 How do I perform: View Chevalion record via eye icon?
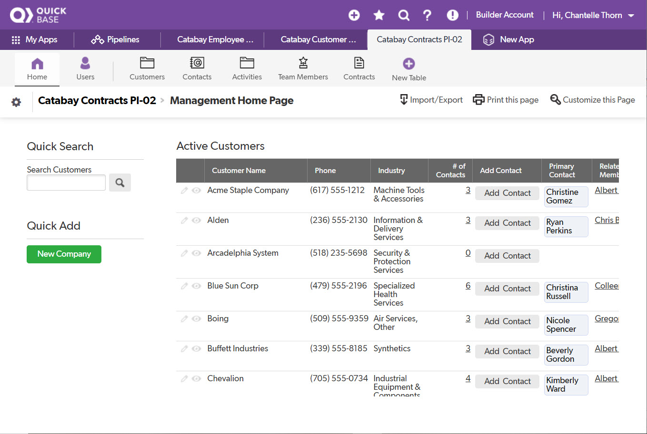(196, 379)
